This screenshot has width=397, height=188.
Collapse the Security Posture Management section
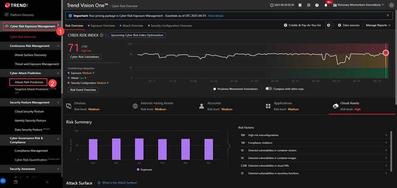tap(58, 102)
